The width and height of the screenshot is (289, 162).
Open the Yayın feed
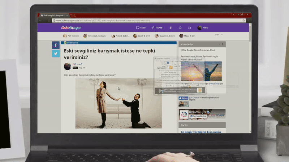141,28
